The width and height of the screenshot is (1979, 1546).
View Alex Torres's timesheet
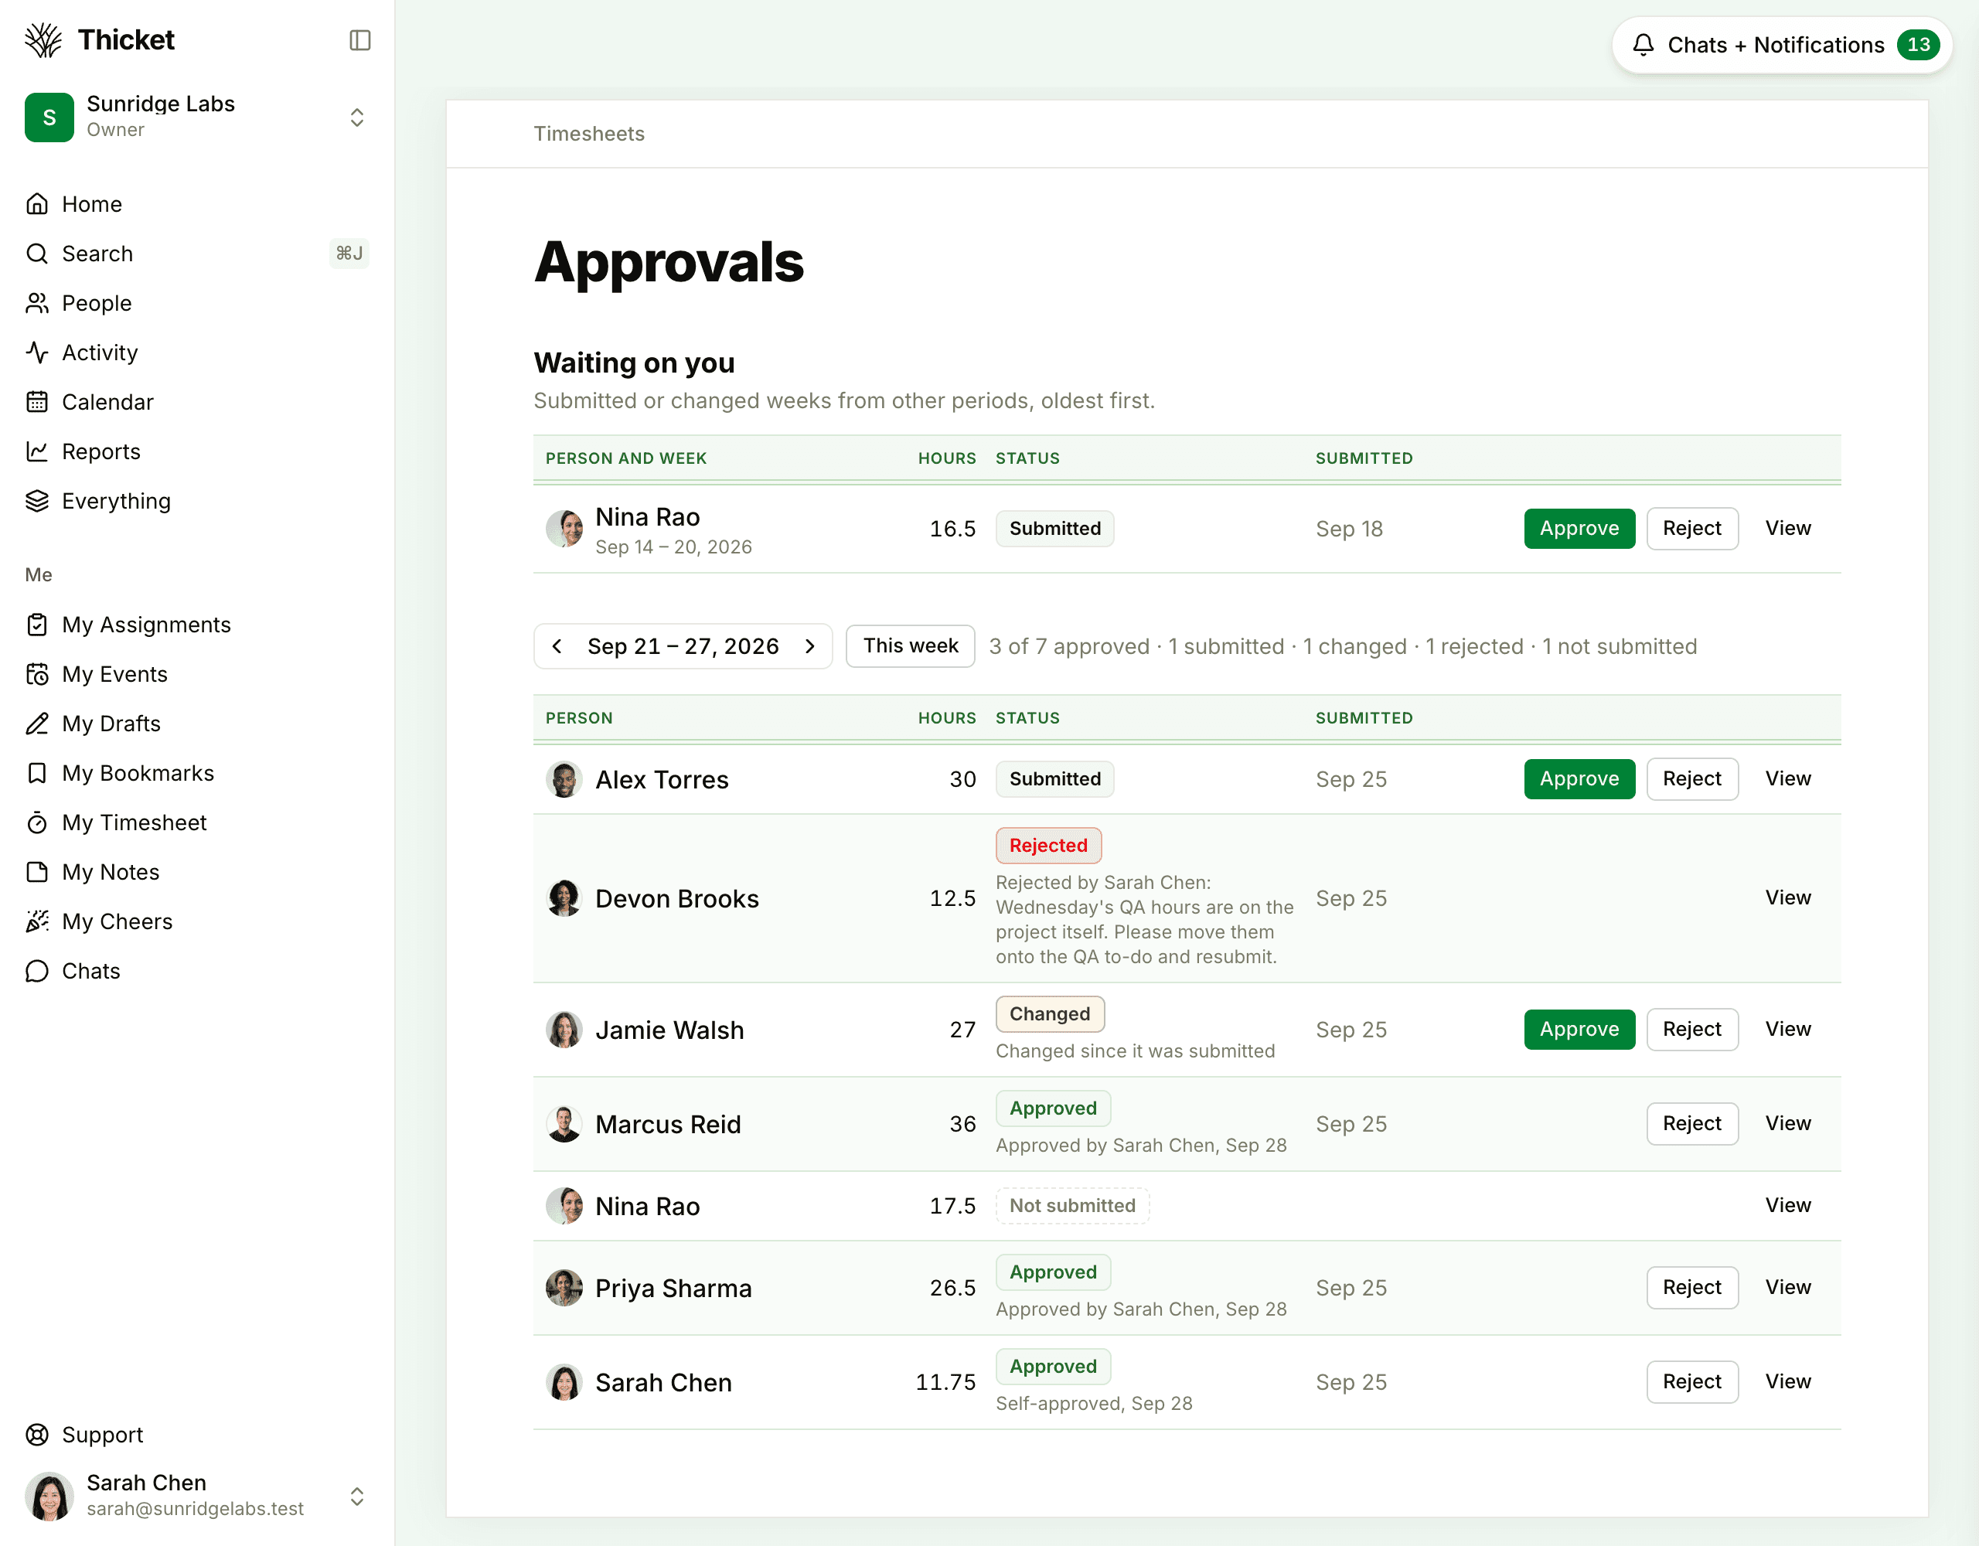pyautogui.click(x=1788, y=779)
